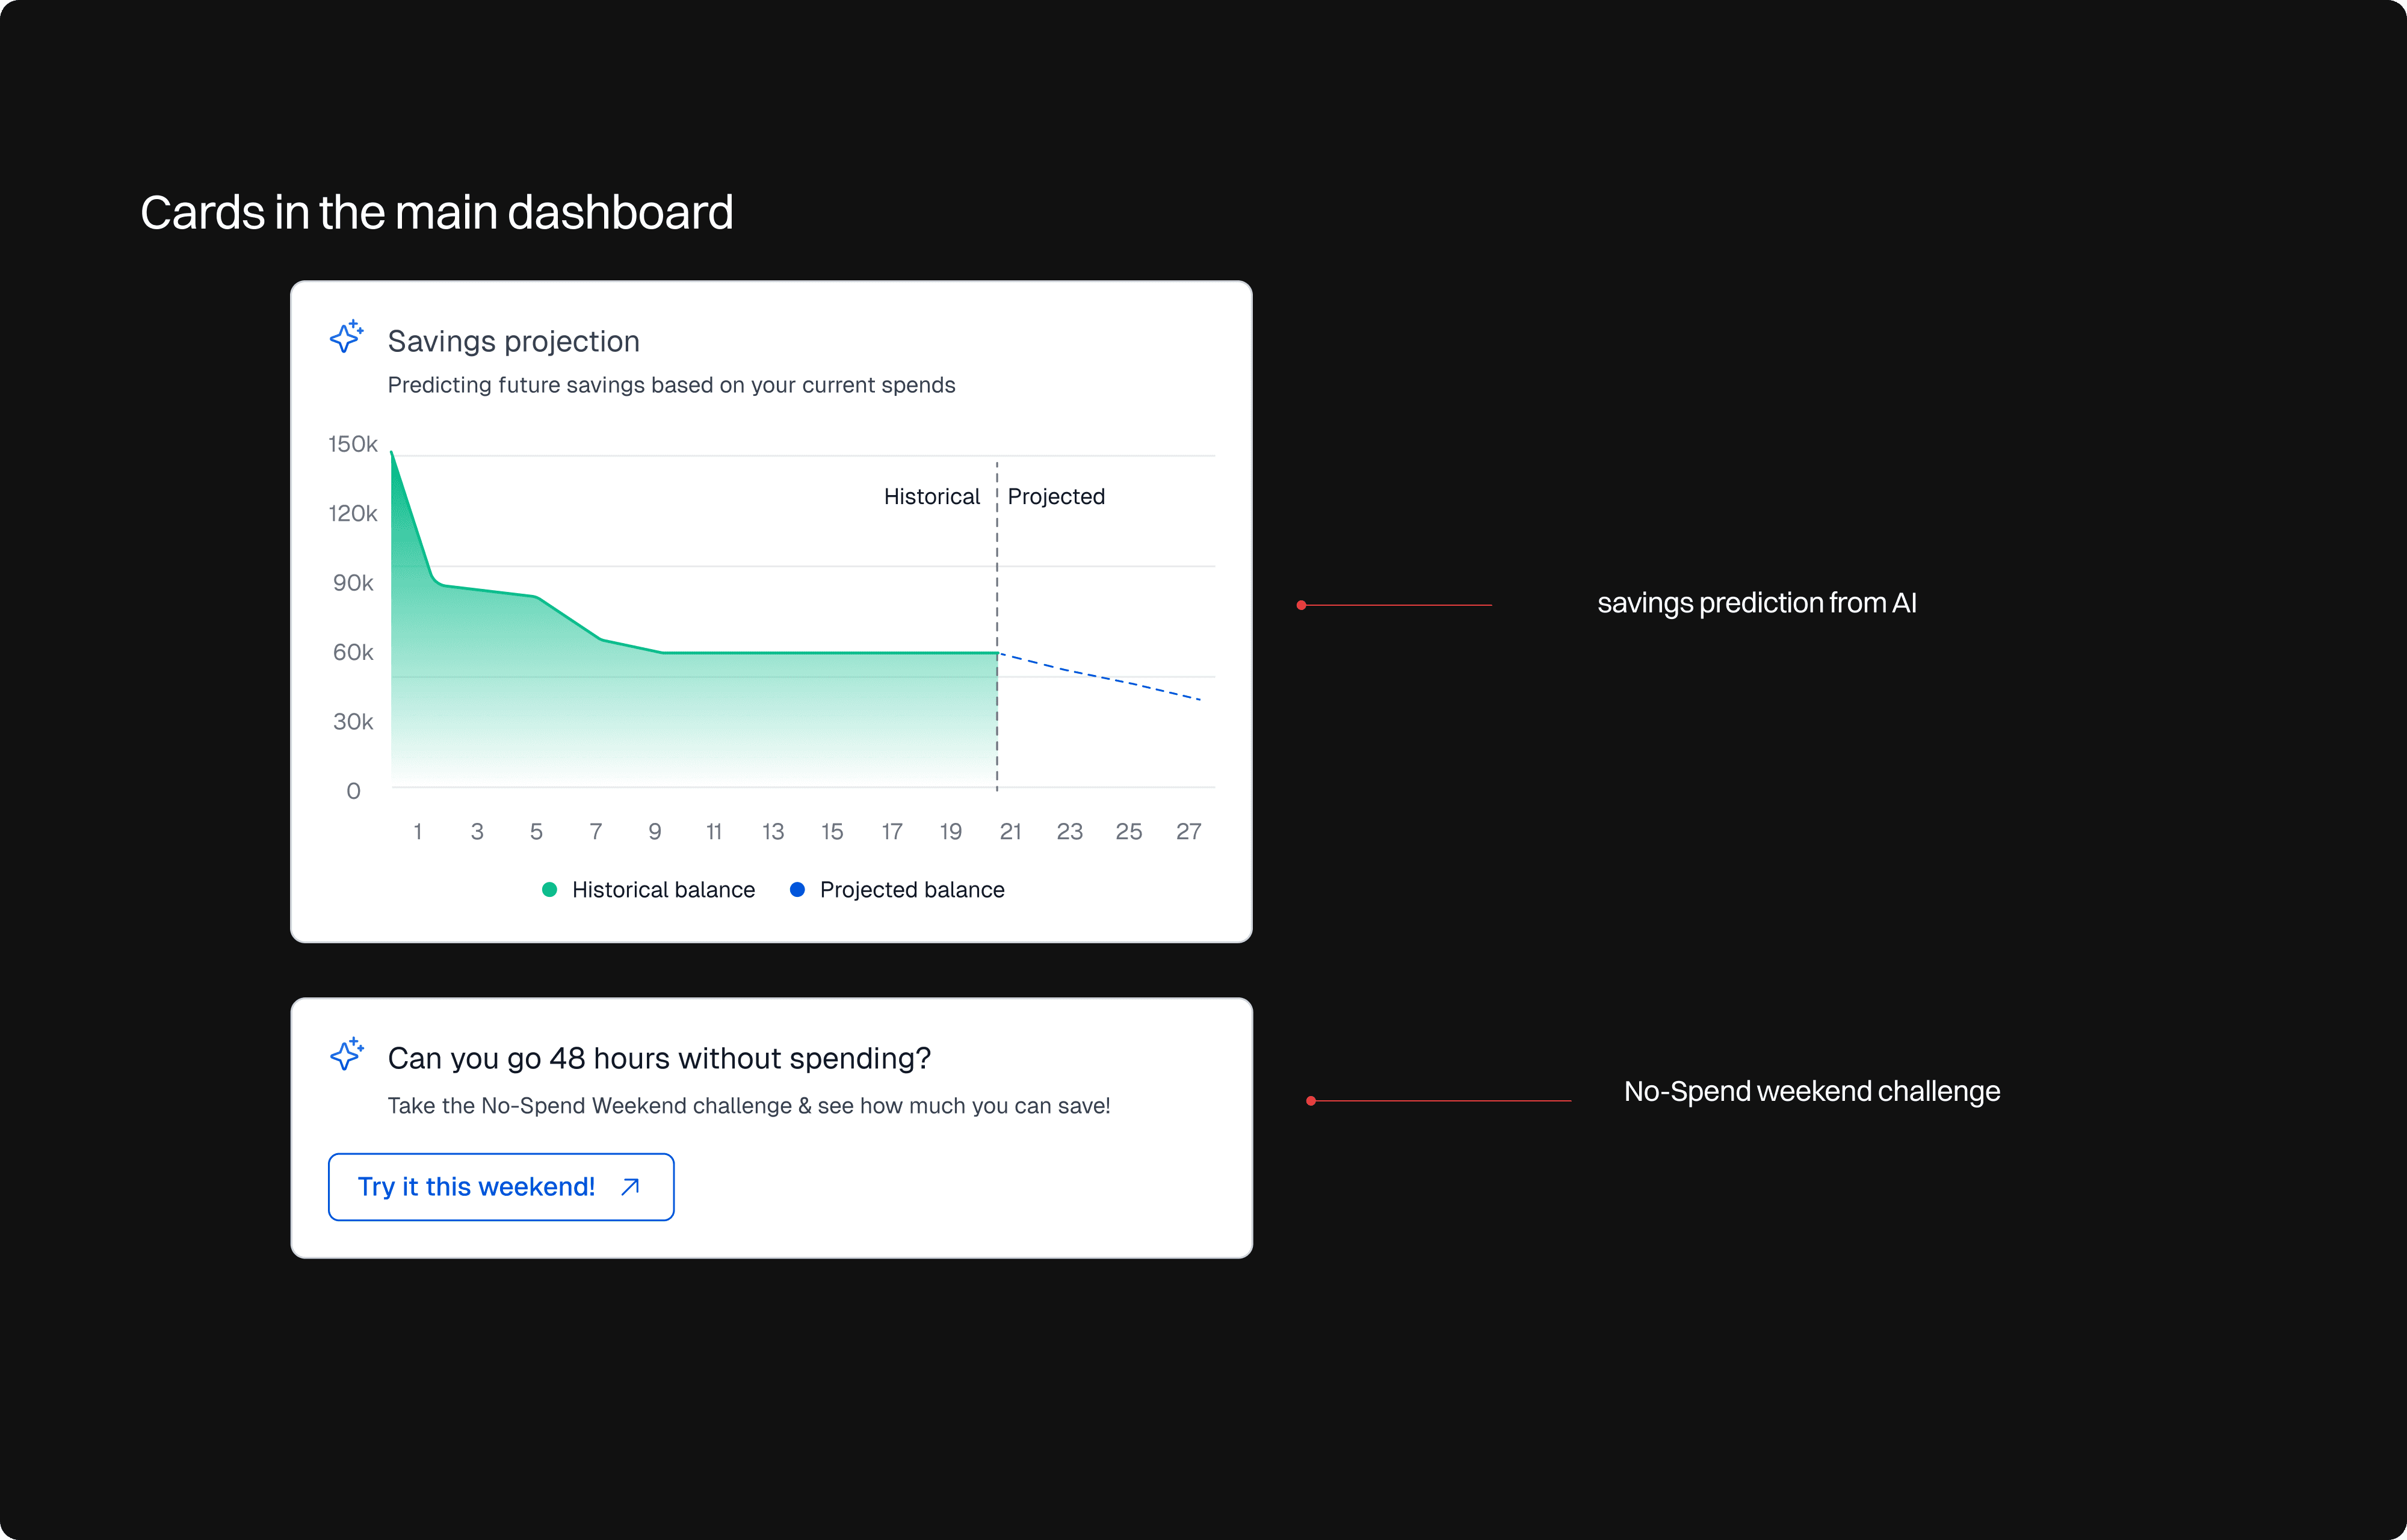Click the No-Spend weekend challenge annotation
Viewport: 2407px width, 1540px height.
coord(1811,1091)
